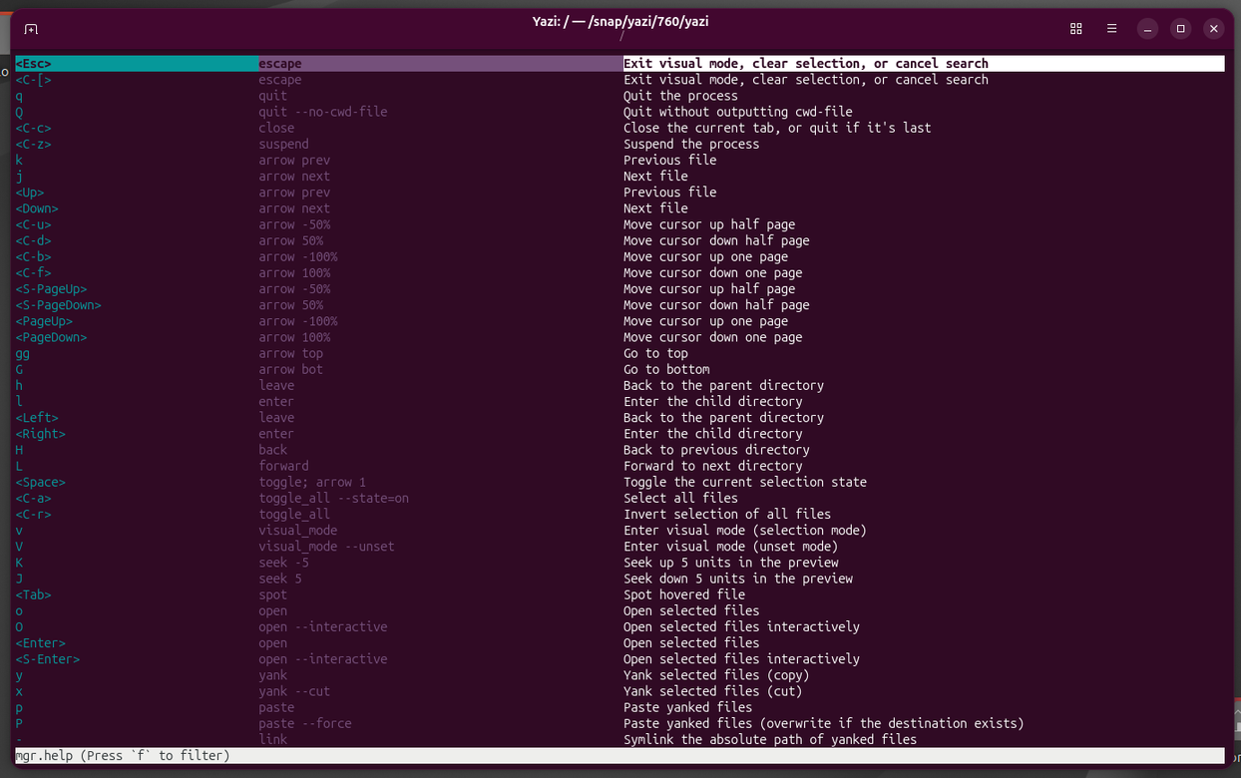Image resolution: width=1241 pixels, height=778 pixels.
Task: Click the <Left> key entry
Action: point(37,418)
